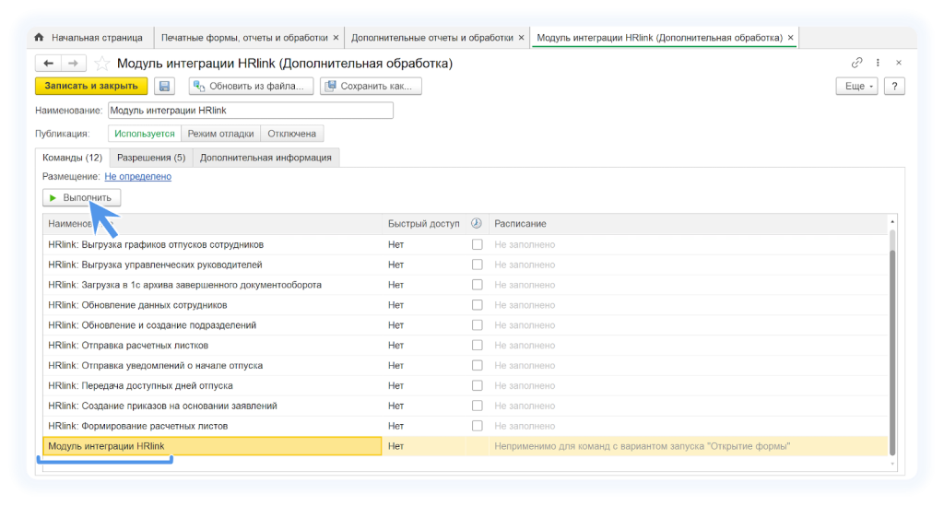Open the Команды (12) tab
The image size is (944, 506).
(x=72, y=158)
